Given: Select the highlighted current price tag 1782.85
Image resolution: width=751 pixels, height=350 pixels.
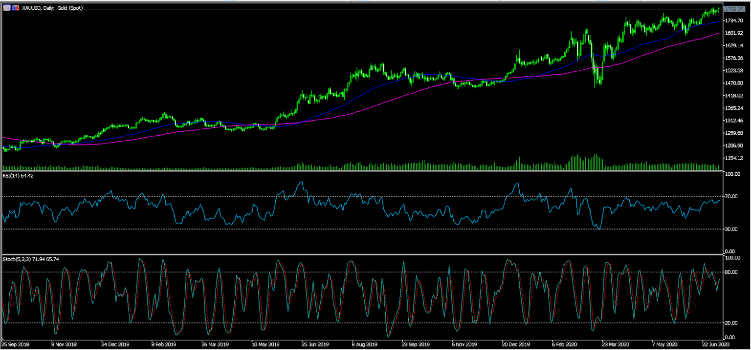Looking at the screenshot, I should point(735,8).
